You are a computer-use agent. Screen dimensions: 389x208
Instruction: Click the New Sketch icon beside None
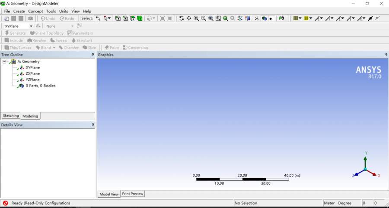click(80, 26)
